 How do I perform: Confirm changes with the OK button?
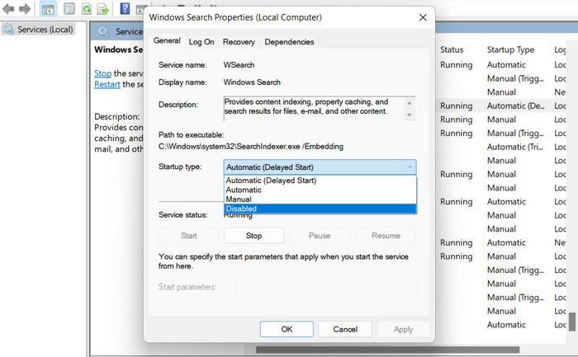287,329
